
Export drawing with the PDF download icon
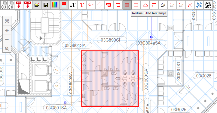(x=19, y=5)
